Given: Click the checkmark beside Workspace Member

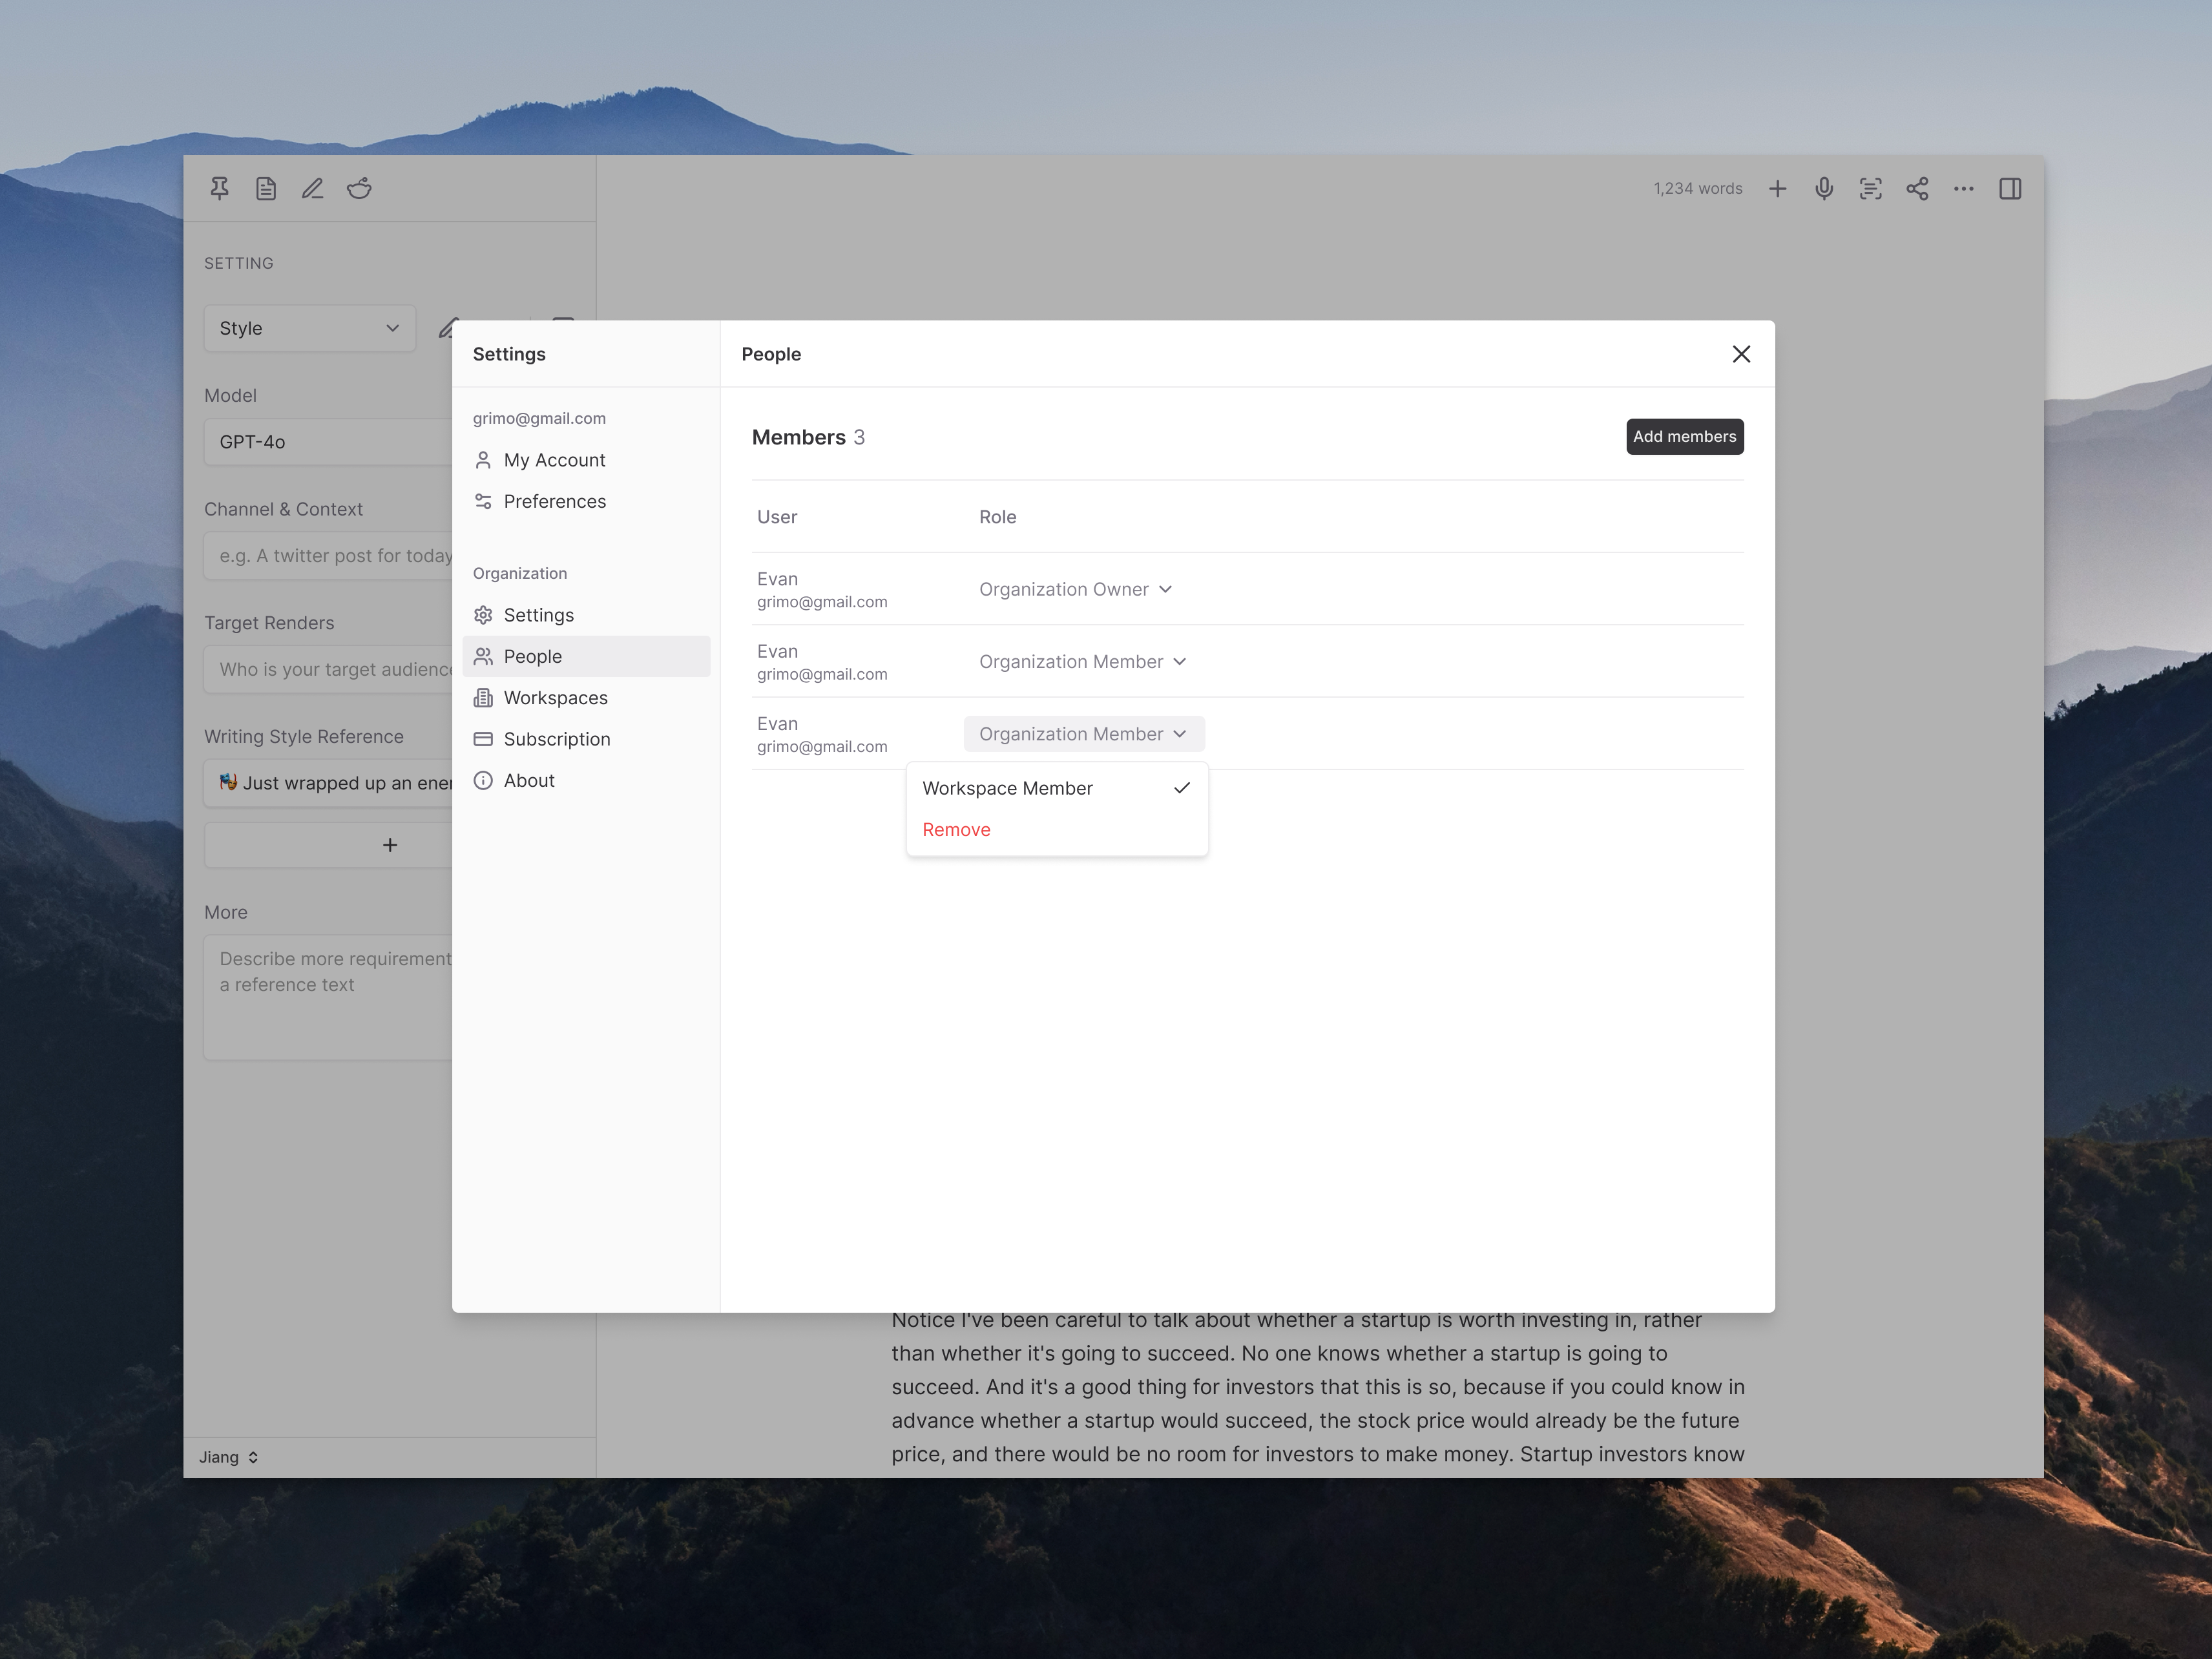Looking at the screenshot, I should [1181, 788].
